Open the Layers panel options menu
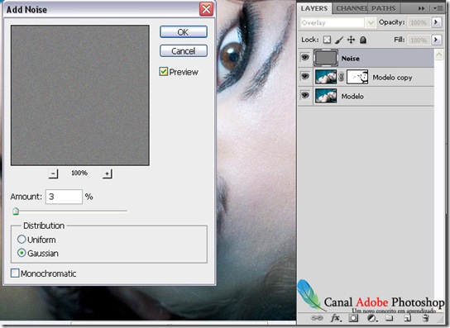The height and width of the screenshot is (328, 450). [x=438, y=8]
